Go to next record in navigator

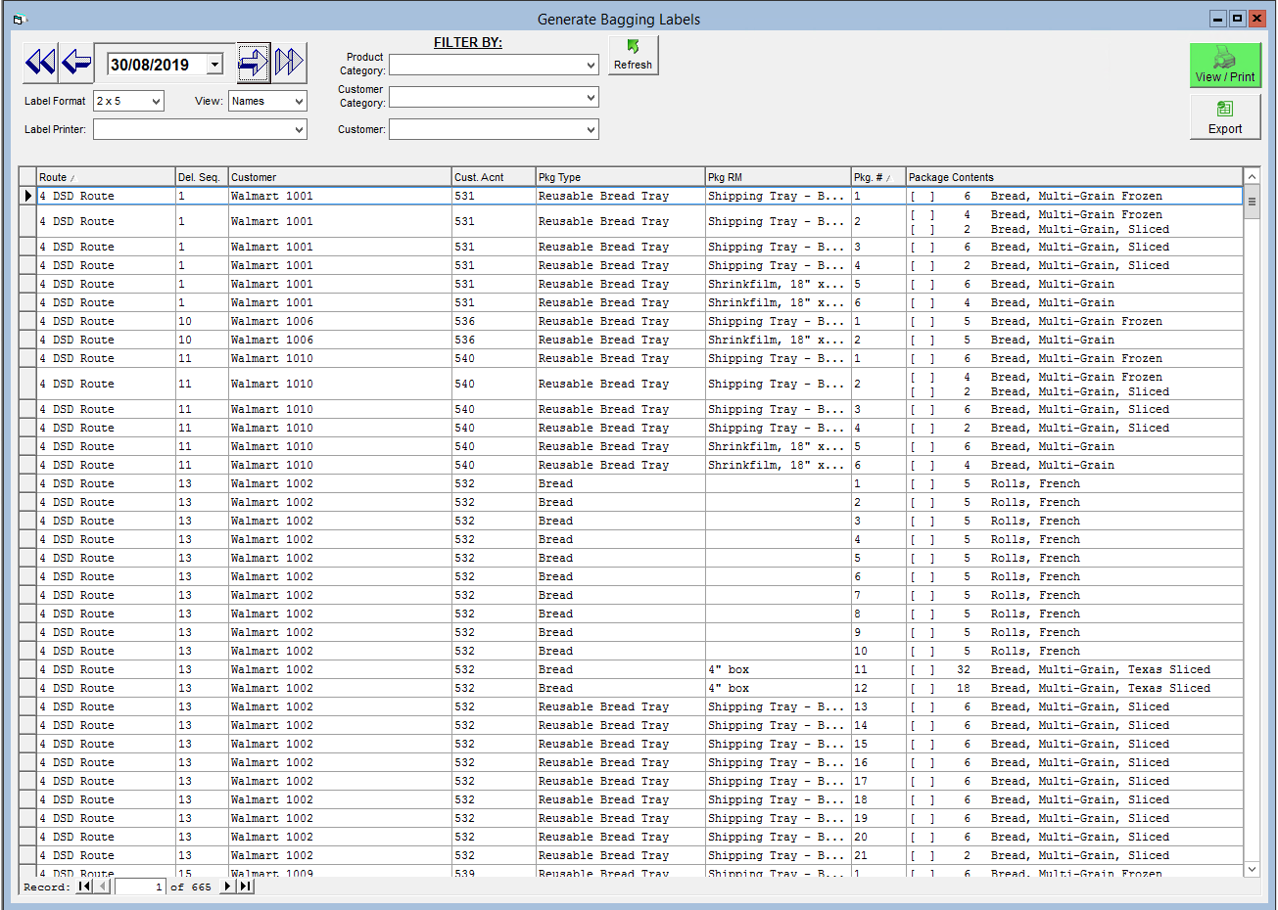pyautogui.click(x=227, y=887)
